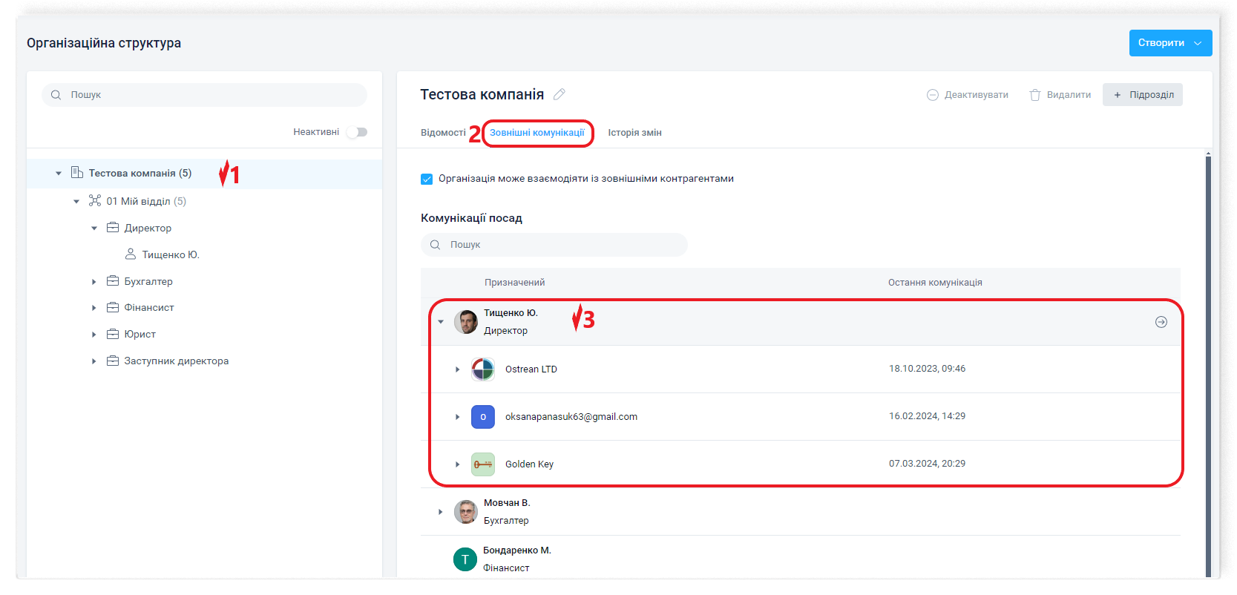Toggle the Неактивні switch
1237x595 pixels.
click(357, 132)
